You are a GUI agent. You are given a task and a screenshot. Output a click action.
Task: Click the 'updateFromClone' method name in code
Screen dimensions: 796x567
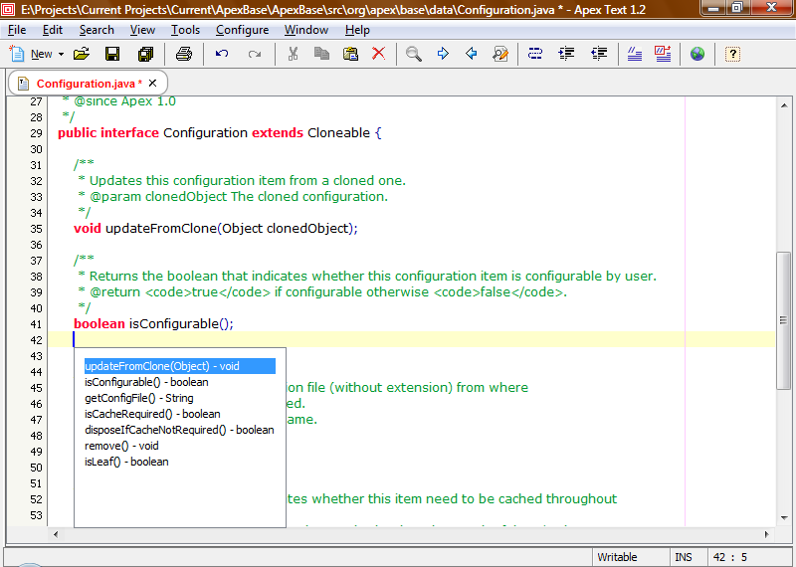(161, 229)
